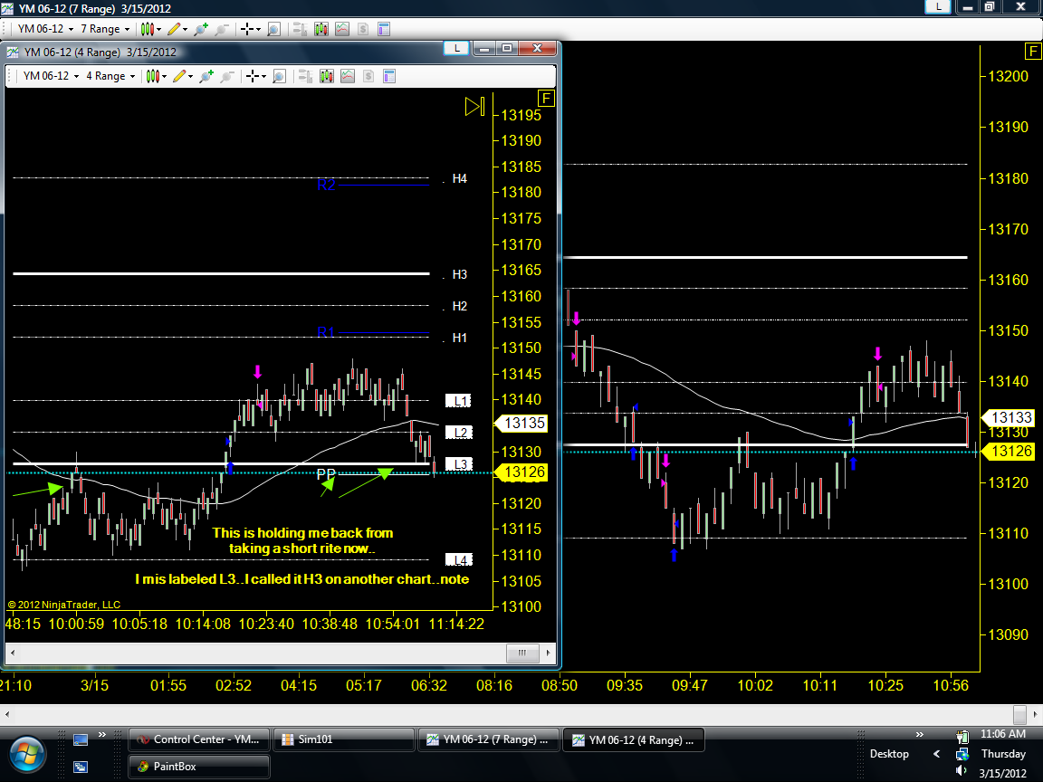Click the blue R2 level label
The image size is (1043, 782).
(x=326, y=185)
